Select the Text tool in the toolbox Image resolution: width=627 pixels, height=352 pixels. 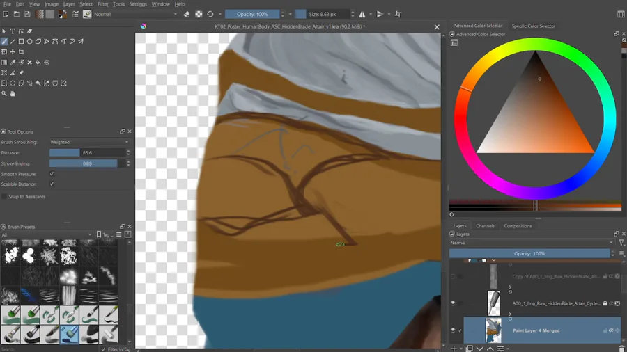tap(13, 31)
